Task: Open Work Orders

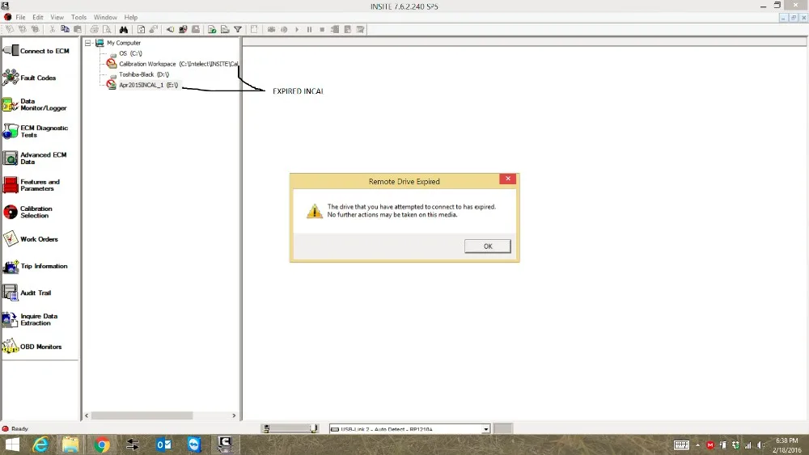Action: (x=31, y=239)
